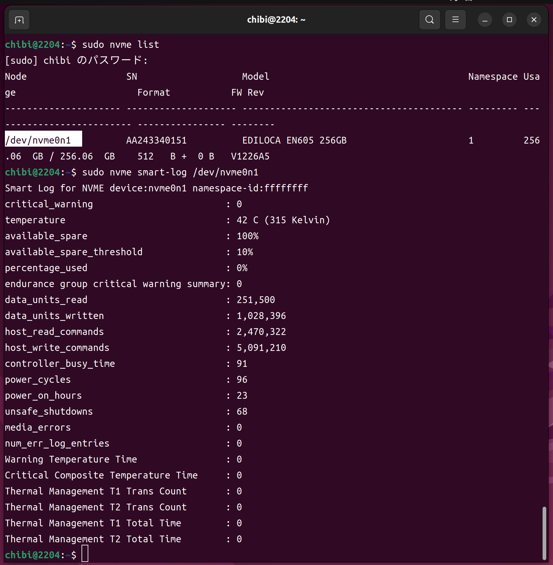
Task: Open a new terminal tab
Action: [x=19, y=20]
